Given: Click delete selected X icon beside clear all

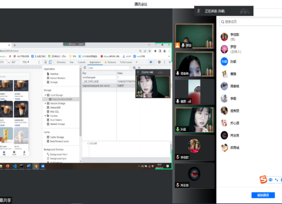Looking at the screenshot, I should pos(139,68).
